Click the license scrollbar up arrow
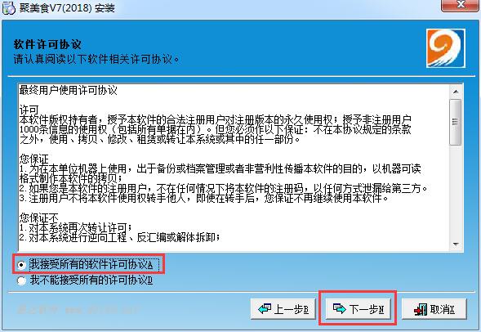481x332 pixels. [x=456, y=92]
